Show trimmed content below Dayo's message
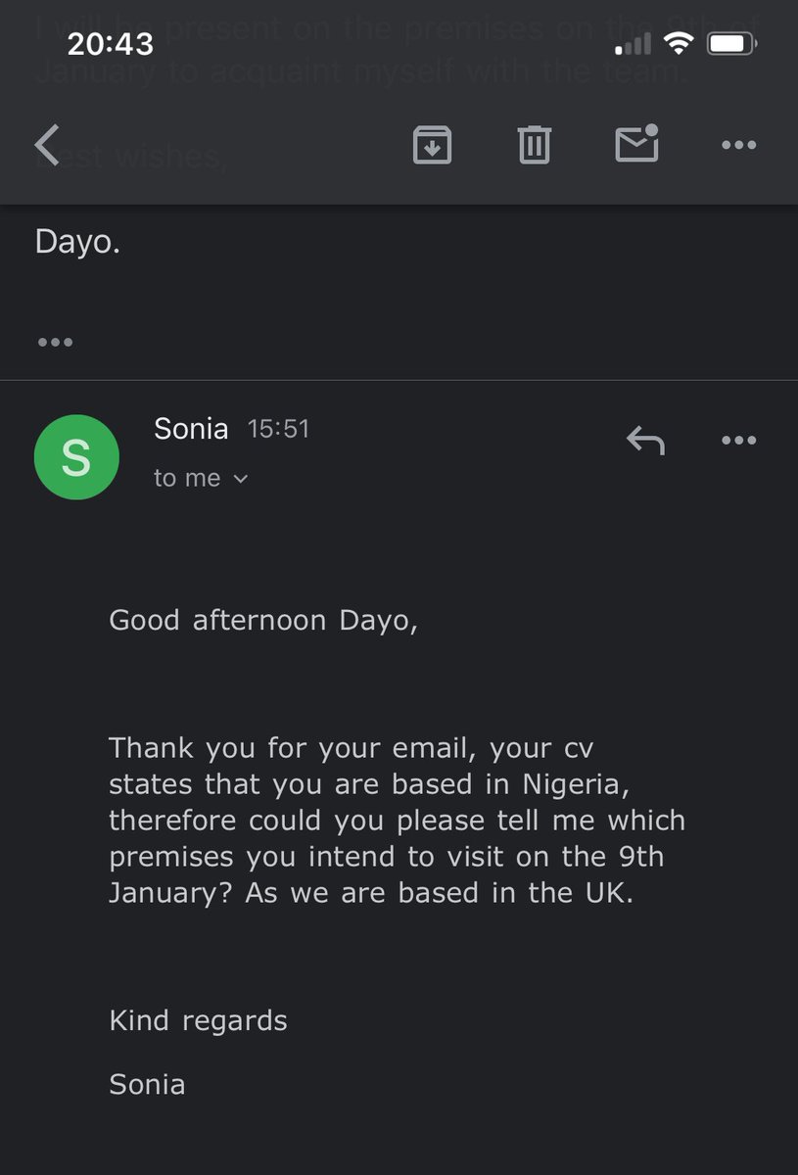This screenshot has height=1175, width=798. (55, 343)
